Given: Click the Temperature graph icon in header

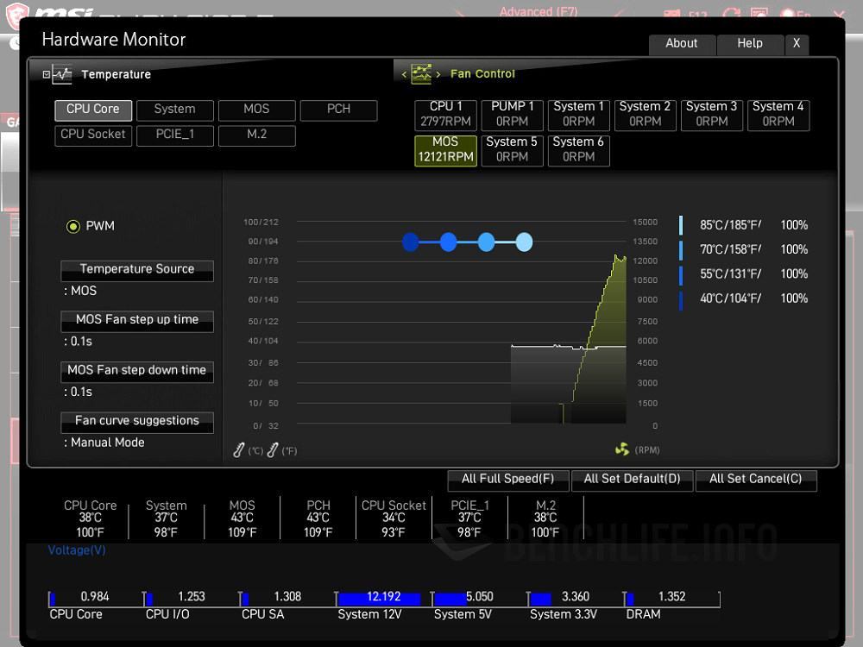Looking at the screenshot, I should 62,74.
